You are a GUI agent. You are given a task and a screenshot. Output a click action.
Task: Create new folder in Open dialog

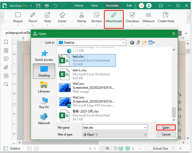coord(144,43)
